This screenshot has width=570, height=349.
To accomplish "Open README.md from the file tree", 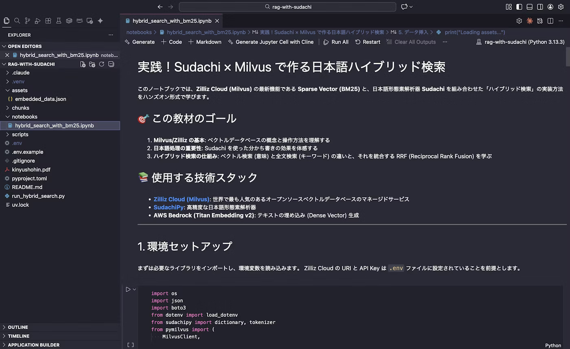I will [27, 187].
